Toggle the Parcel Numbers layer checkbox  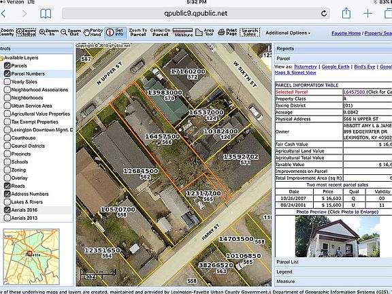pyautogui.click(x=7, y=73)
